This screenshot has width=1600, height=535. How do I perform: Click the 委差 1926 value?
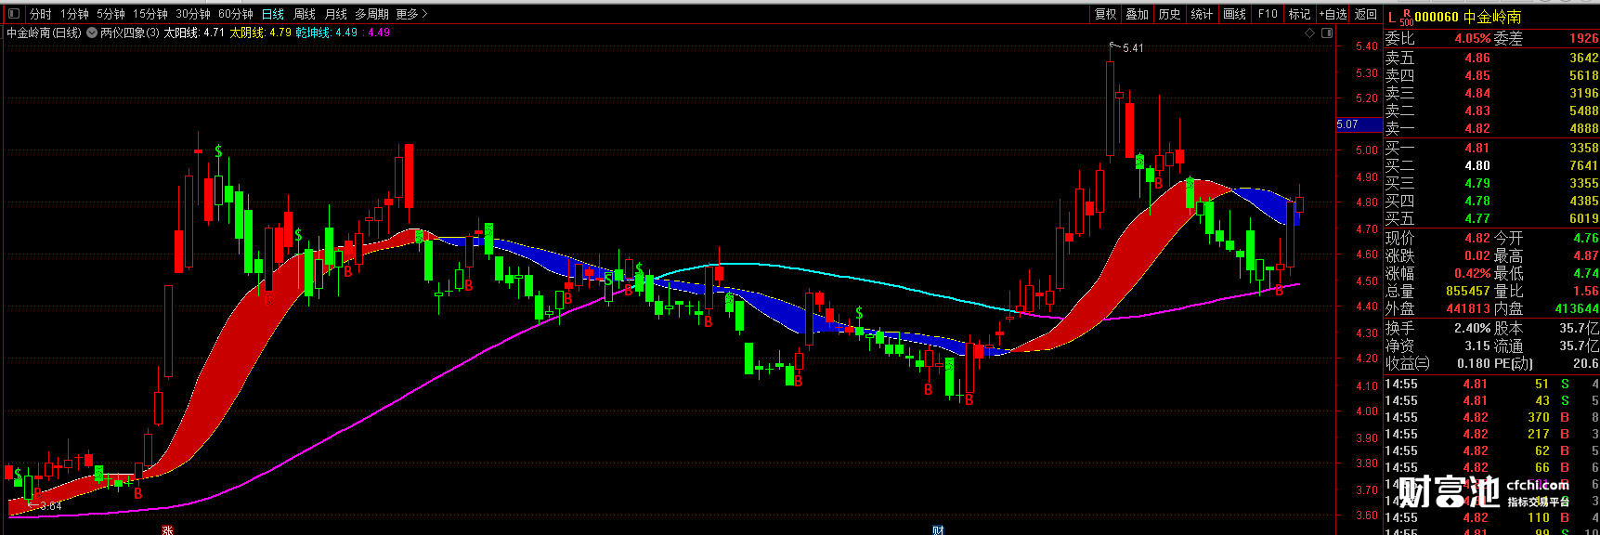[x=1584, y=39]
